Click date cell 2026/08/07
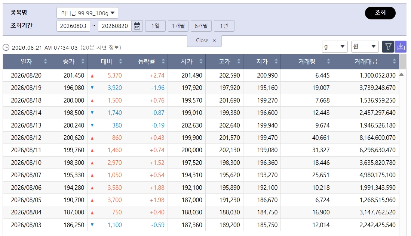Viewport: 411px width, 236px height. pyautogui.click(x=26, y=175)
